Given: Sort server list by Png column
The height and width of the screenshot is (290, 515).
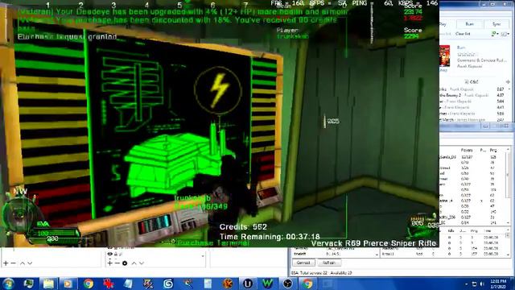Looking at the screenshot, I should (493, 150).
